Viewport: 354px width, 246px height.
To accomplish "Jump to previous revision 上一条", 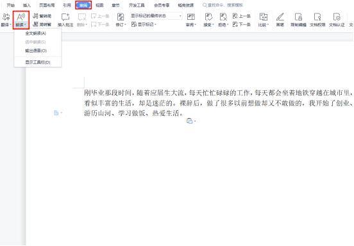I will [242, 16].
